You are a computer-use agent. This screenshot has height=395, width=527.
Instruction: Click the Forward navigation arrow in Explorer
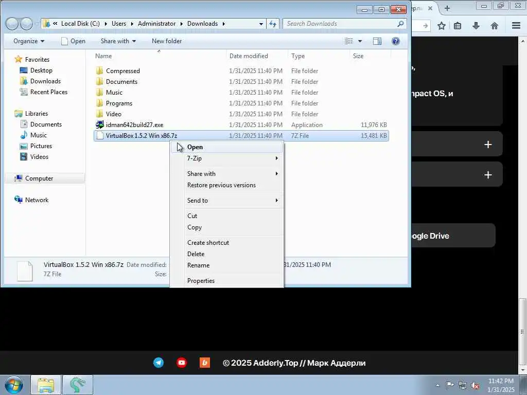(26, 24)
